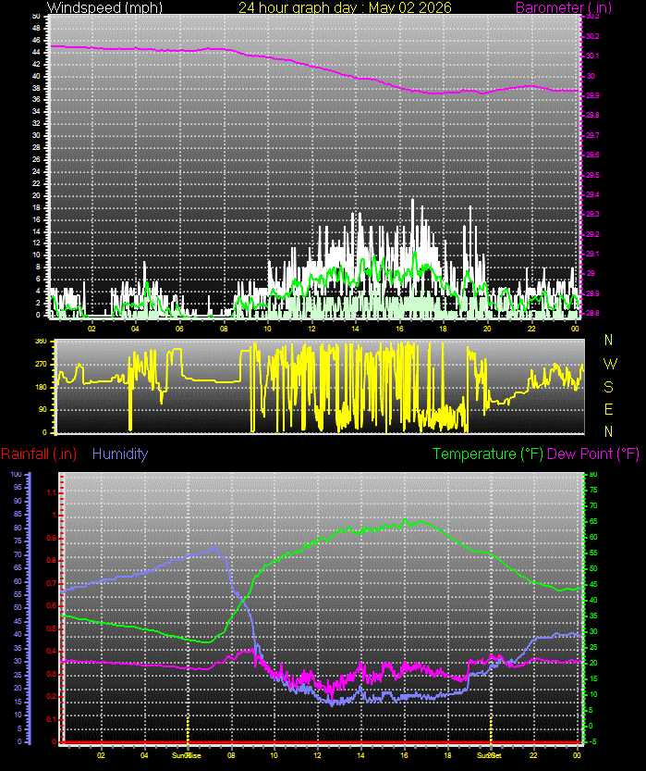
Task: Click the "30.1" barometer axis value
Action: tap(592, 56)
